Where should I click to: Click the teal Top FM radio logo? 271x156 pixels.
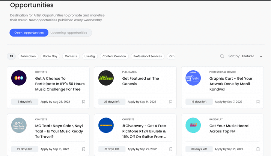click(x=193, y=125)
